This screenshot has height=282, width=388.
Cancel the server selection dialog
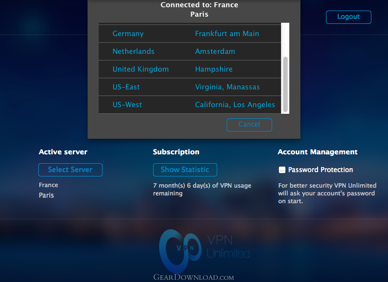point(249,125)
